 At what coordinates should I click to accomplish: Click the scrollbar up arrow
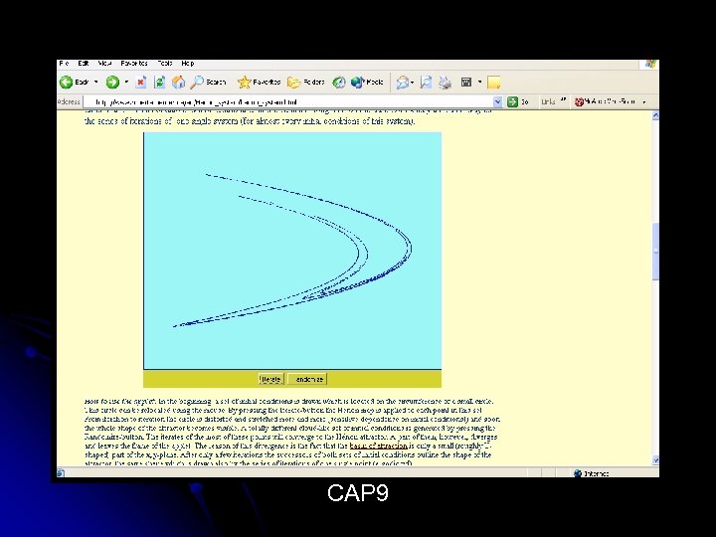click(x=655, y=115)
